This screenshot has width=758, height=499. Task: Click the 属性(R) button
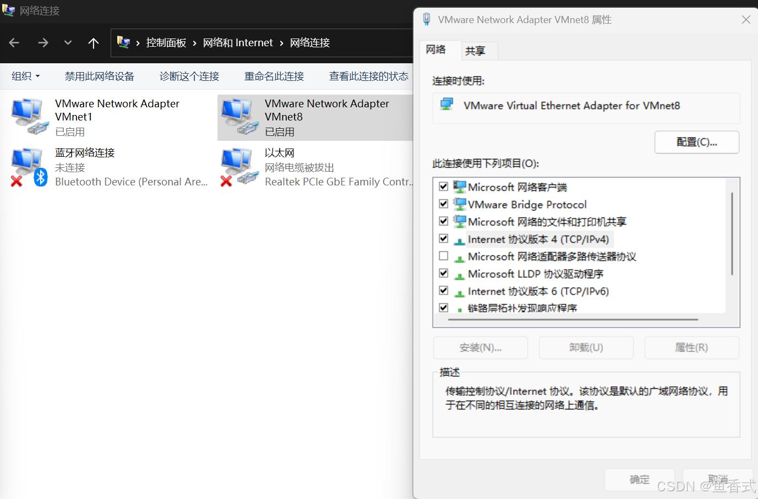point(692,348)
